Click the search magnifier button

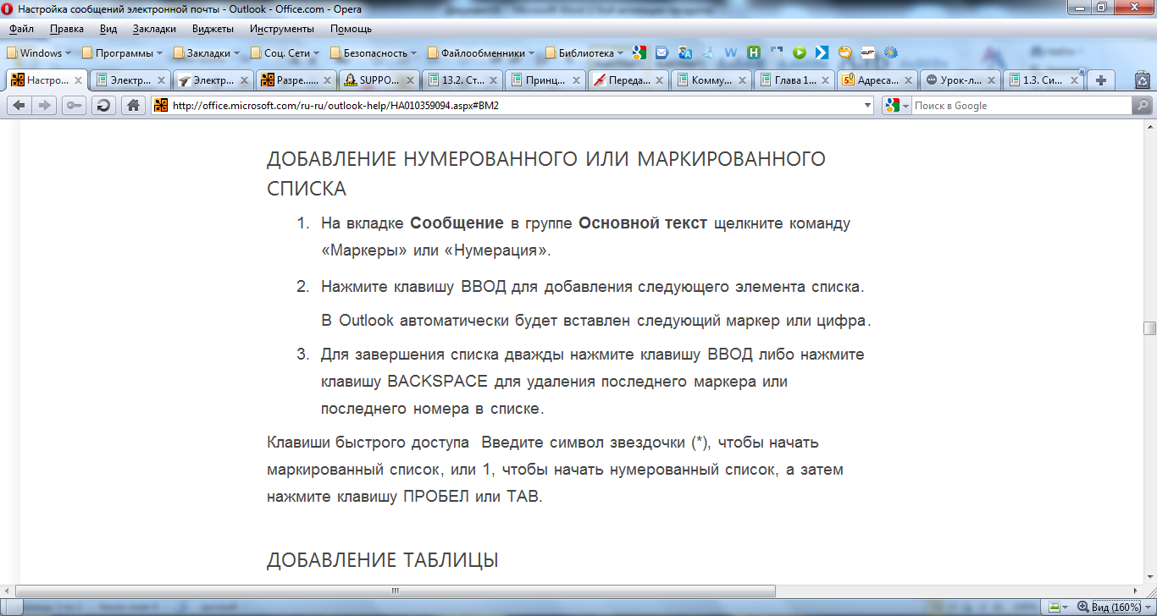[x=1143, y=106]
